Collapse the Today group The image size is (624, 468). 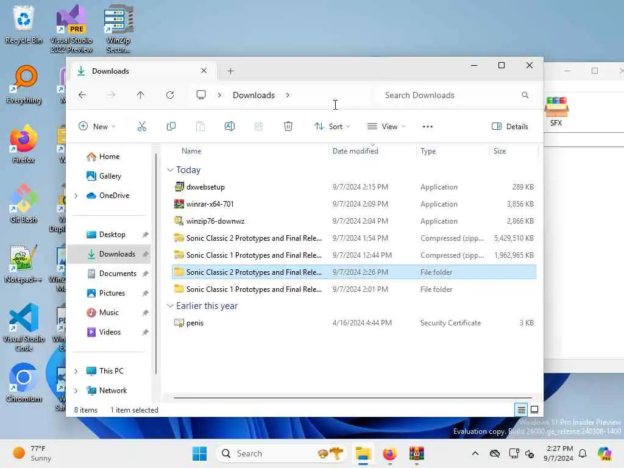(170, 170)
